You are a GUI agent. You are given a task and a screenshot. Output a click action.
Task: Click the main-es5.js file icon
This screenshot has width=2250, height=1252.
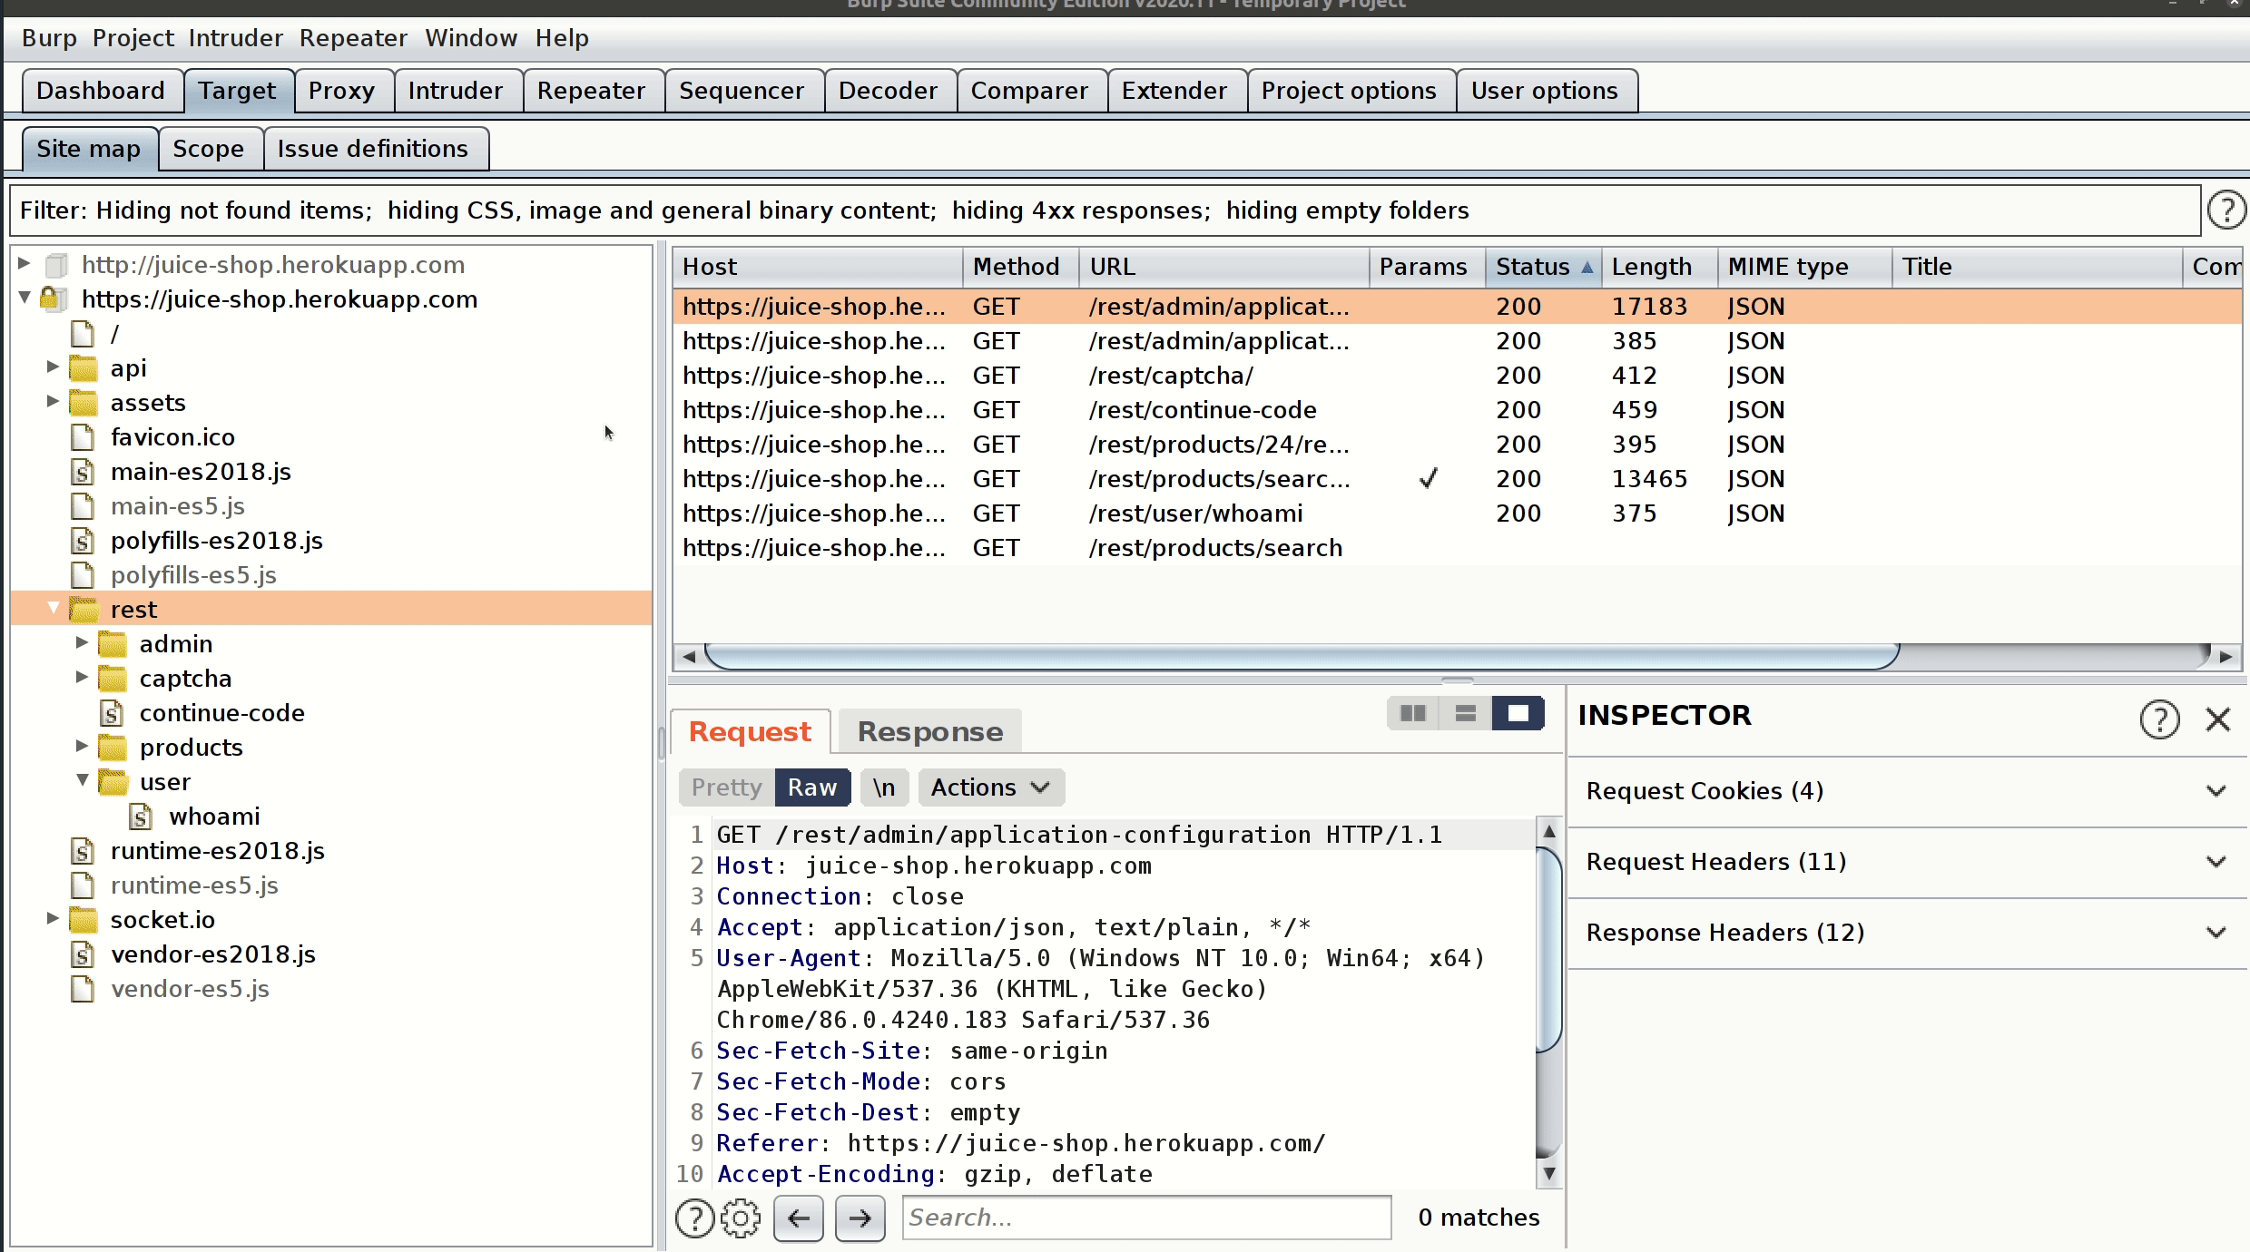tap(83, 506)
